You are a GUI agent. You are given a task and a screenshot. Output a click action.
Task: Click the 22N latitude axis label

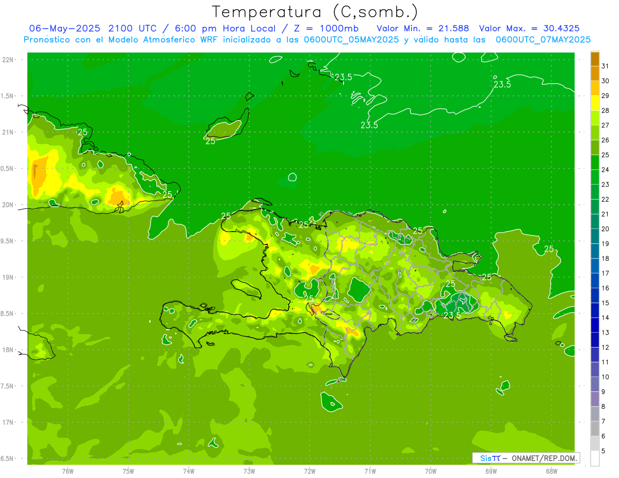coord(9,60)
